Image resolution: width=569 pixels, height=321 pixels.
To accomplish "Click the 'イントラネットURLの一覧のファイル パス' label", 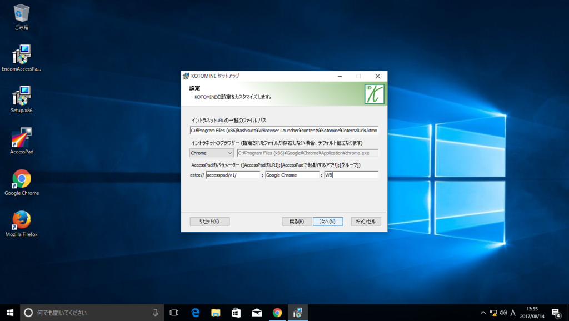I will tap(229, 121).
